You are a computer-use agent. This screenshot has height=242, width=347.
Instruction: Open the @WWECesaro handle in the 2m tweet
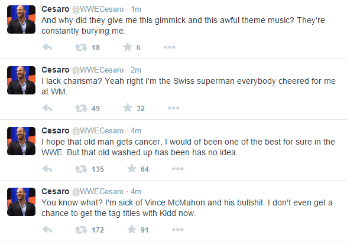click(98, 70)
